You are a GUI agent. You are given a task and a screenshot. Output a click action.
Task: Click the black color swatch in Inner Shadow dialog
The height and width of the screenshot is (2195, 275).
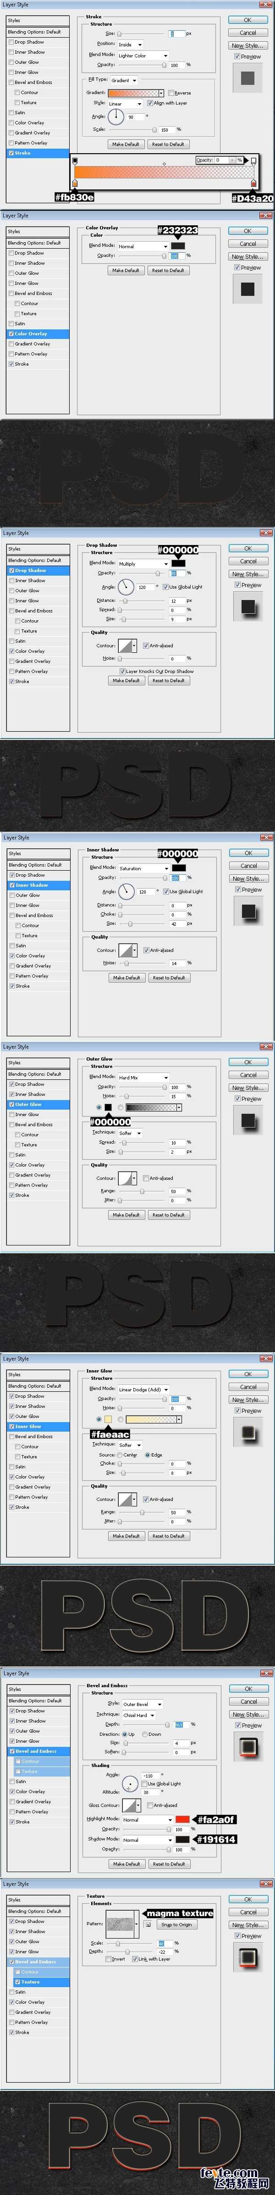point(178,867)
